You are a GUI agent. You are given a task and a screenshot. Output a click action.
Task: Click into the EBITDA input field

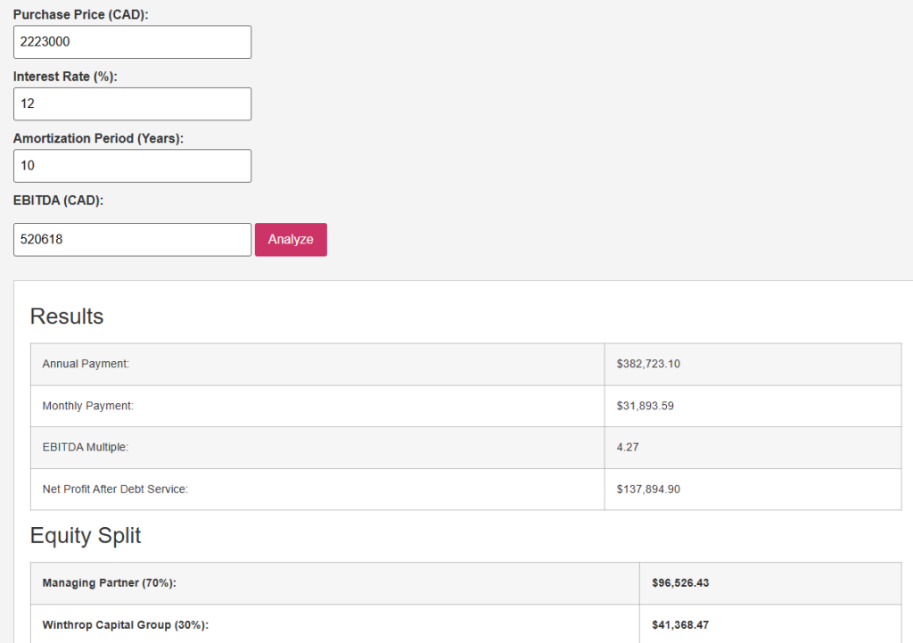tap(132, 240)
